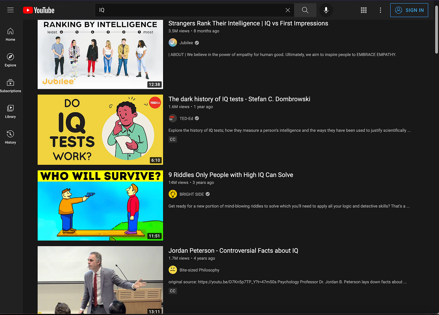Click the description starting 'original source'
439x315 pixels.
coord(288,282)
